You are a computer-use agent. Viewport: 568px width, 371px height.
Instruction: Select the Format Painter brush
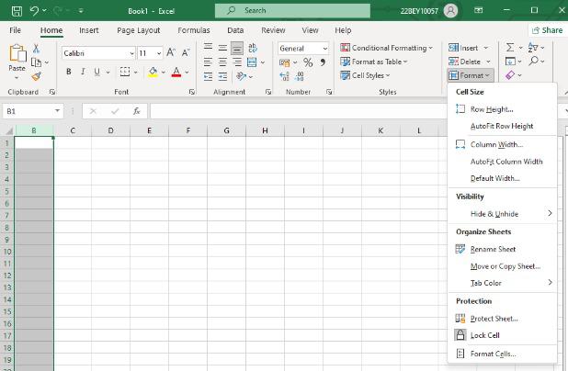click(x=36, y=76)
